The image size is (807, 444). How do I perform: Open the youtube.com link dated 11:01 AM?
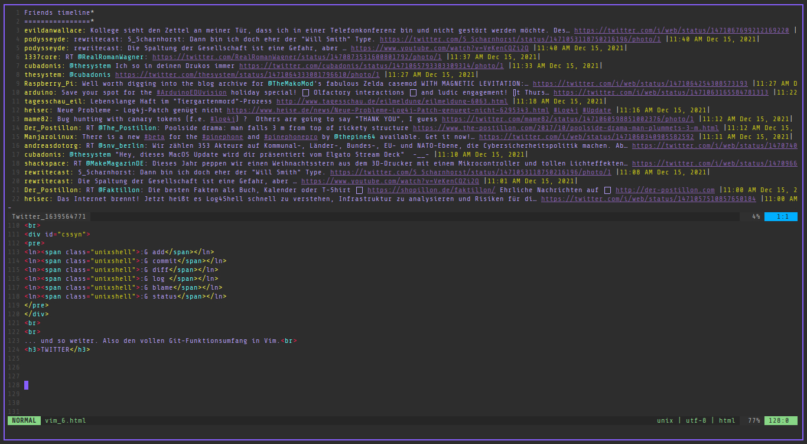pos(390,181)
